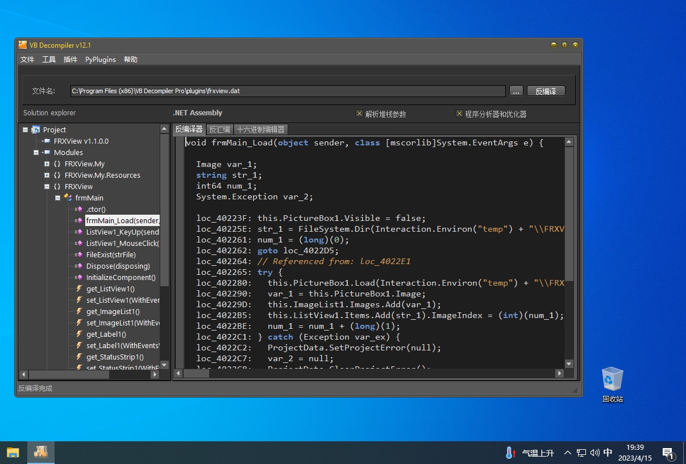This screenshot has height=464, width=686.
Task: Click the lightning icon beside set_ImageList1
Action: (80, 323)
